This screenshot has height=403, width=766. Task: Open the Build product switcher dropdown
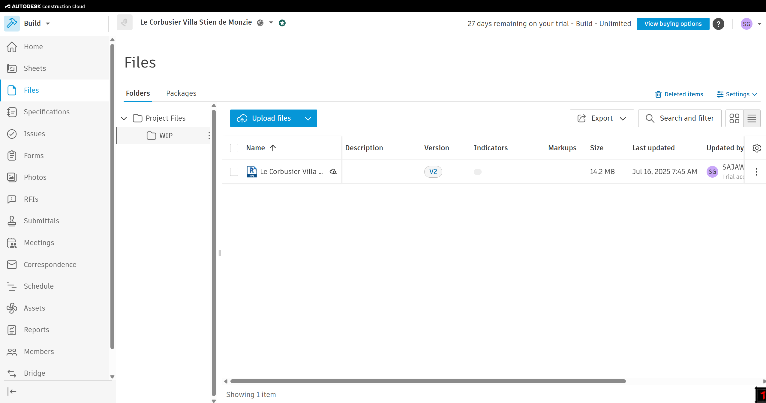point(48,23)
